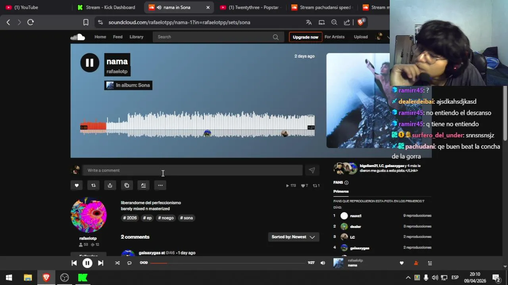Open the Library page
This screenshot has width=508, height=285.
click(x=136, y=37)
